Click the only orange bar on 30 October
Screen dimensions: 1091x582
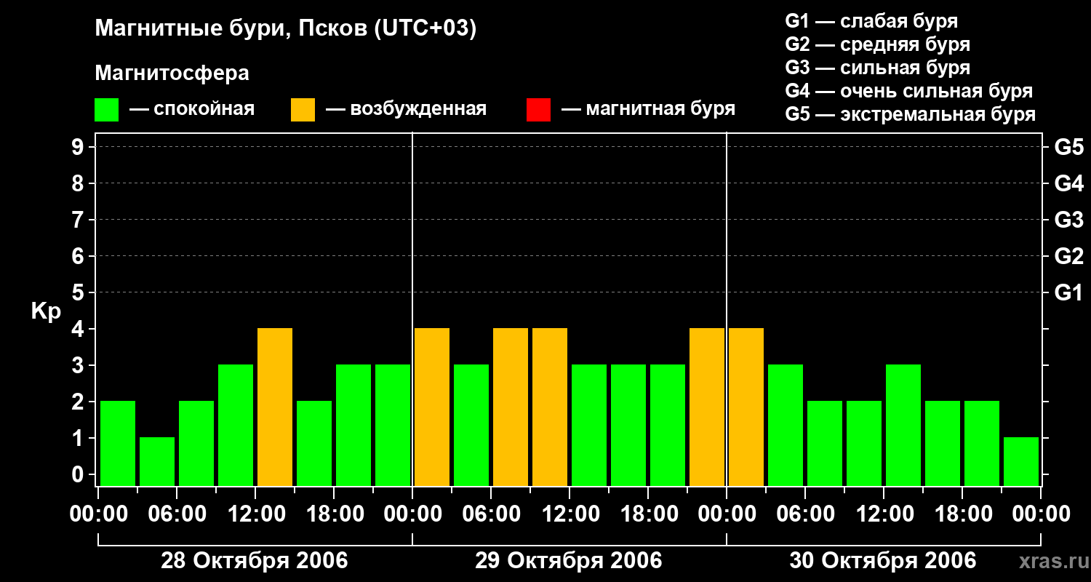pyautogui.click(x=746, y=407)
